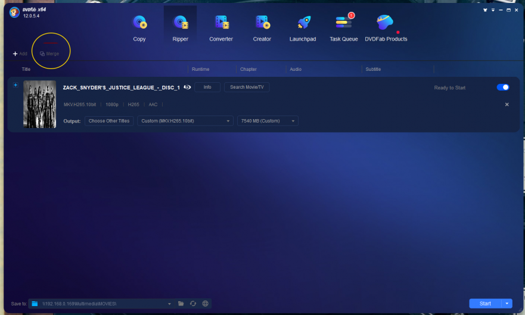This screenshot has width=525, height=315.
Task: Open the Task Queue
Action: (343, 28)
